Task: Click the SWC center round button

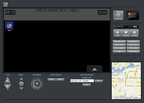Action: pos(21,84)
